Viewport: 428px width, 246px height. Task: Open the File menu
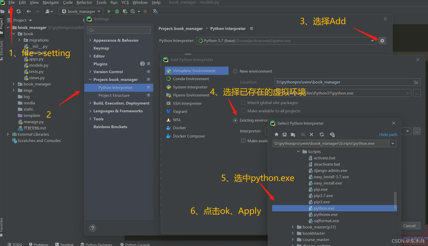click(12, 3)
